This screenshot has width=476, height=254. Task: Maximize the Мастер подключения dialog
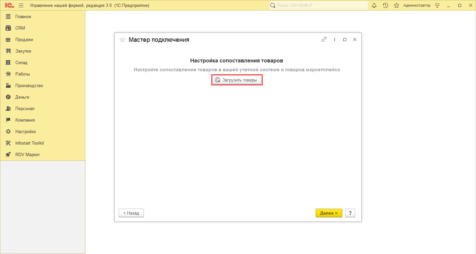(x=345, y=39)
